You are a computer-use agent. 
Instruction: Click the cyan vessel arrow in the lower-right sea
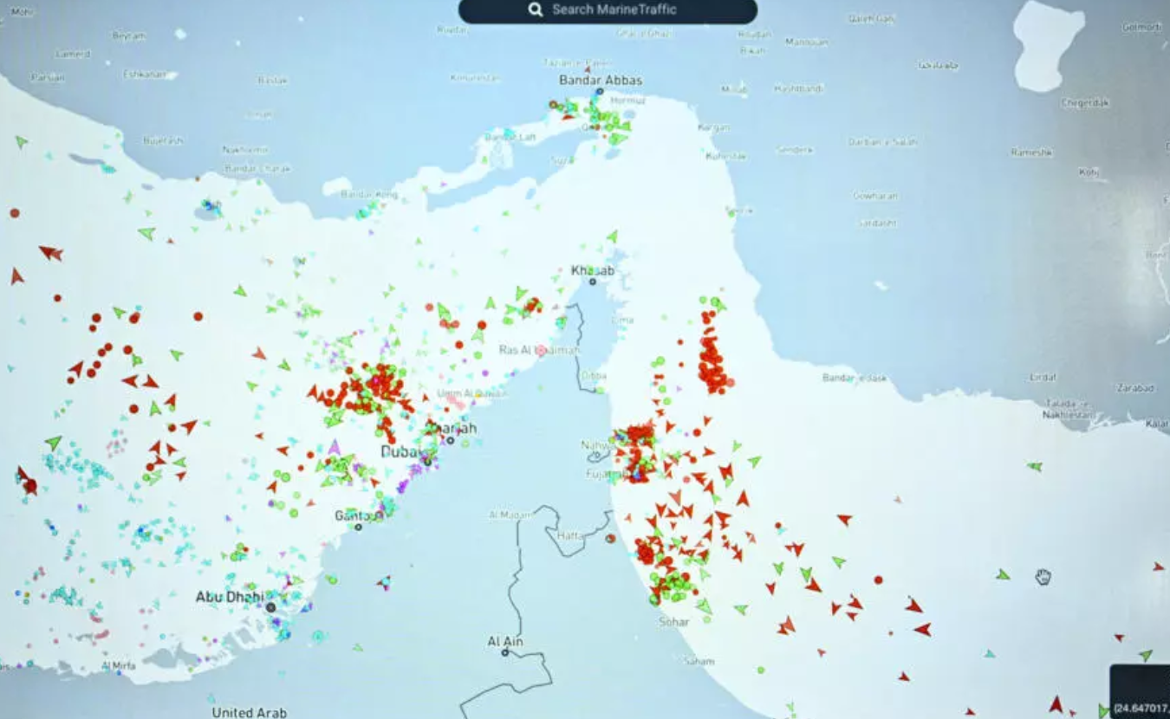(x=989, y=653)
